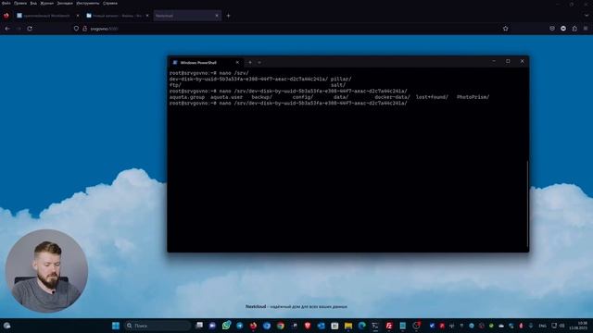Image resolution: width=593 pixels, height=333 pixels.
Task: Open Microsoft Edge from the taskbar
Action: (x=362, y=326)
